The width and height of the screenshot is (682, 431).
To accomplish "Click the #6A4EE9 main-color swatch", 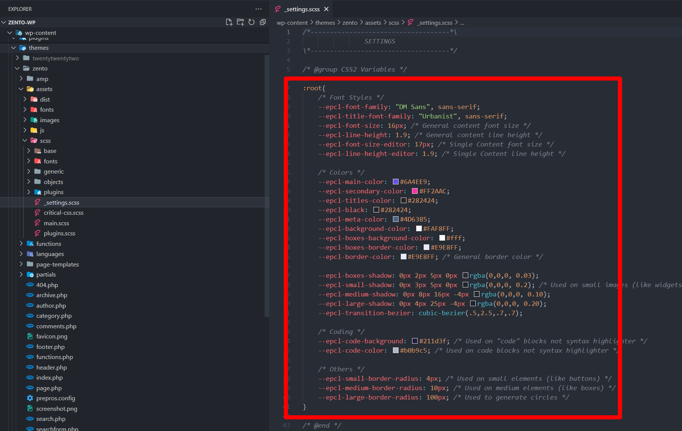I will 395,182.
